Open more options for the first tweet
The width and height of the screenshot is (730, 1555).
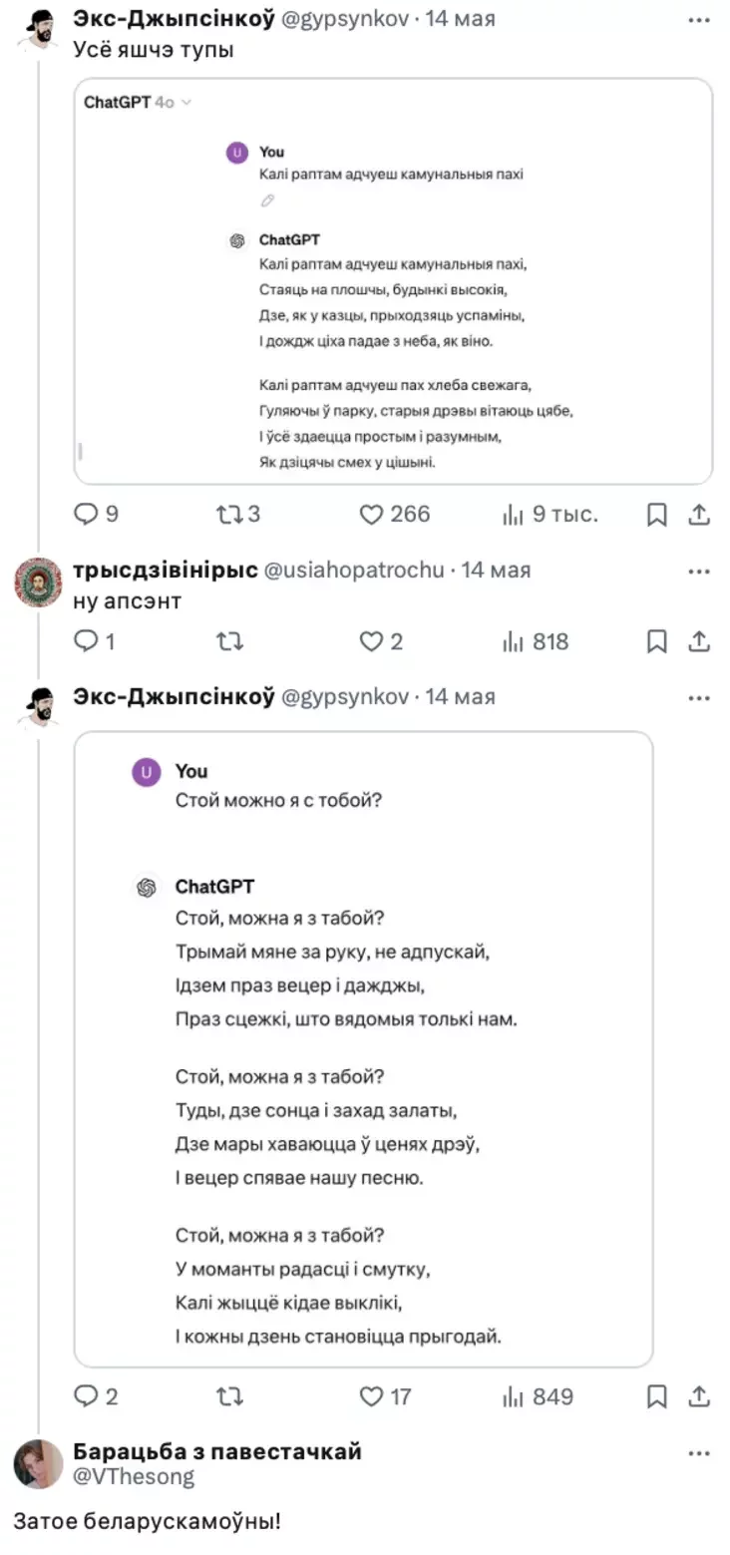[699, 19]
